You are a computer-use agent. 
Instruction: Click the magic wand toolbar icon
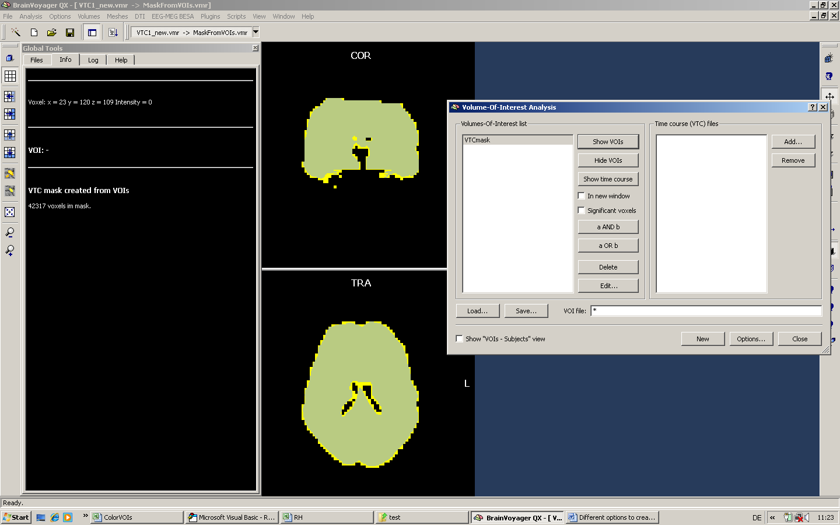point(16,33)
